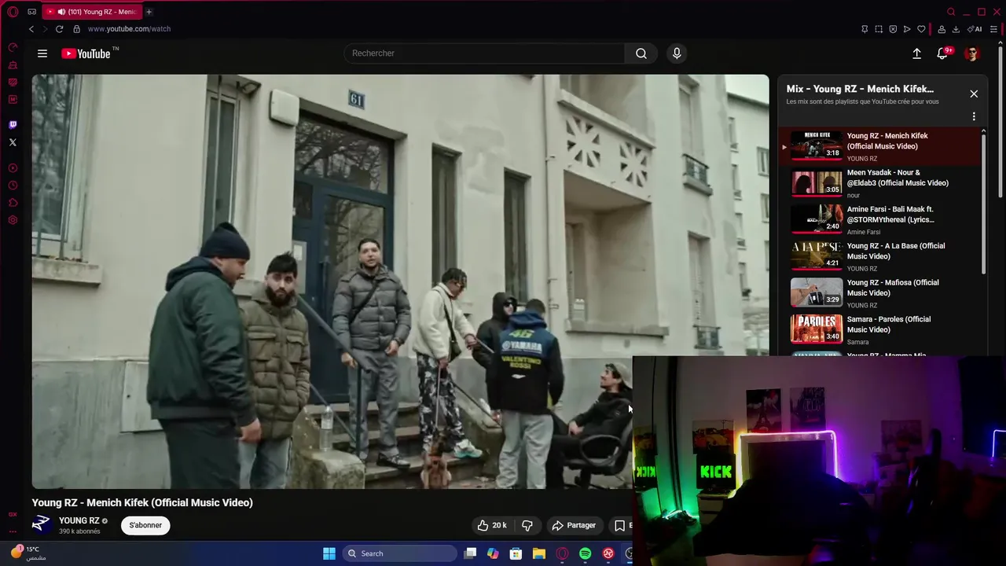Open Opera easy setup sliders icon
Screen dimensions: 1006x566
coord(993,29)
